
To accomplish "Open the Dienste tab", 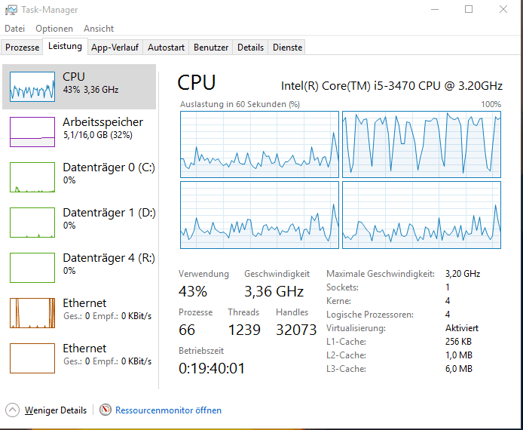I will 287,47.
